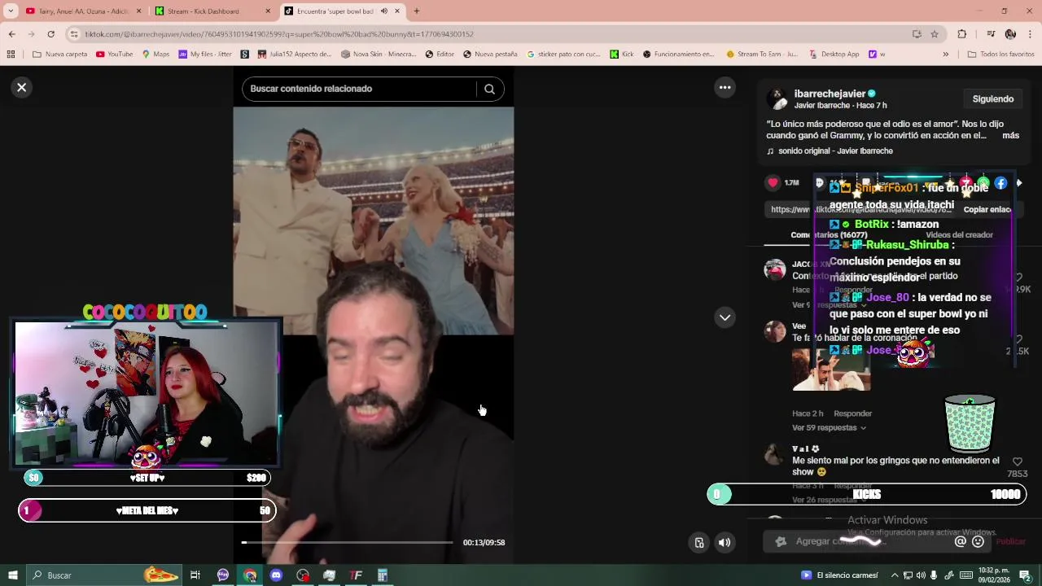Show hidden tray icons with up chevron
This screenshot has width=1042, height=586.
point(895,575)
